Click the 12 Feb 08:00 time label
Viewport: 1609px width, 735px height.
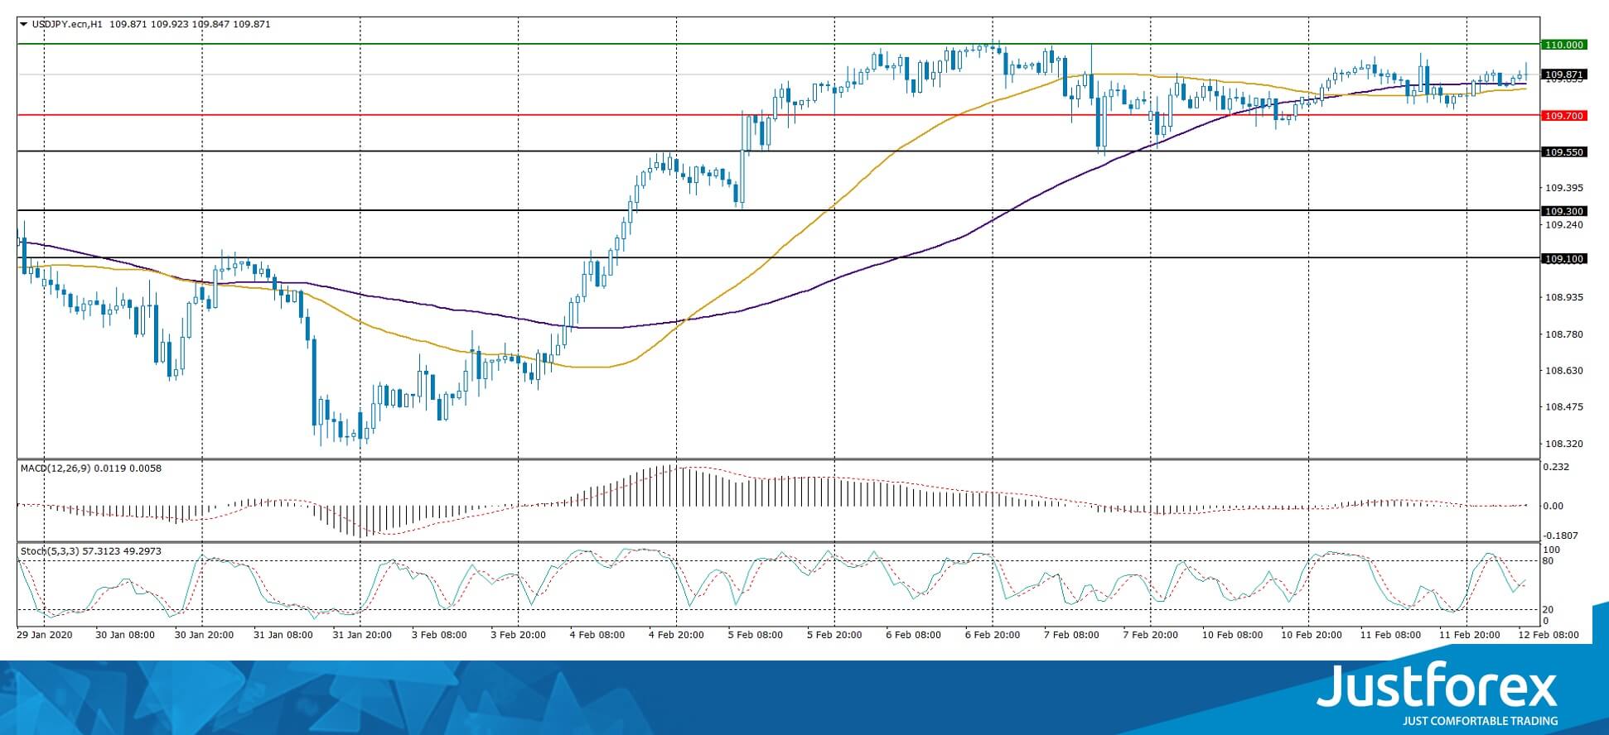[1549, 635]
